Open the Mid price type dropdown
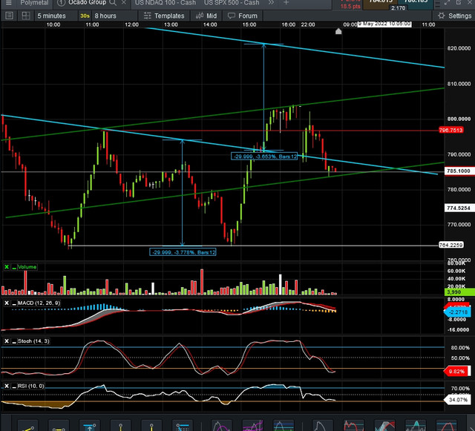The height and width of the screenshot is (431, 475). (206, 16)
